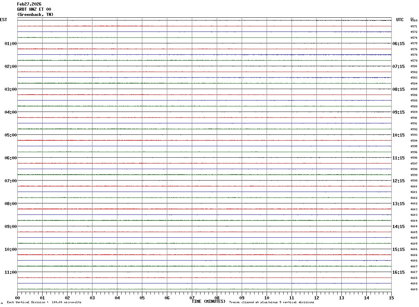
Task: Click the DC offset value 4609 at bottom
Action: (414, 289)
